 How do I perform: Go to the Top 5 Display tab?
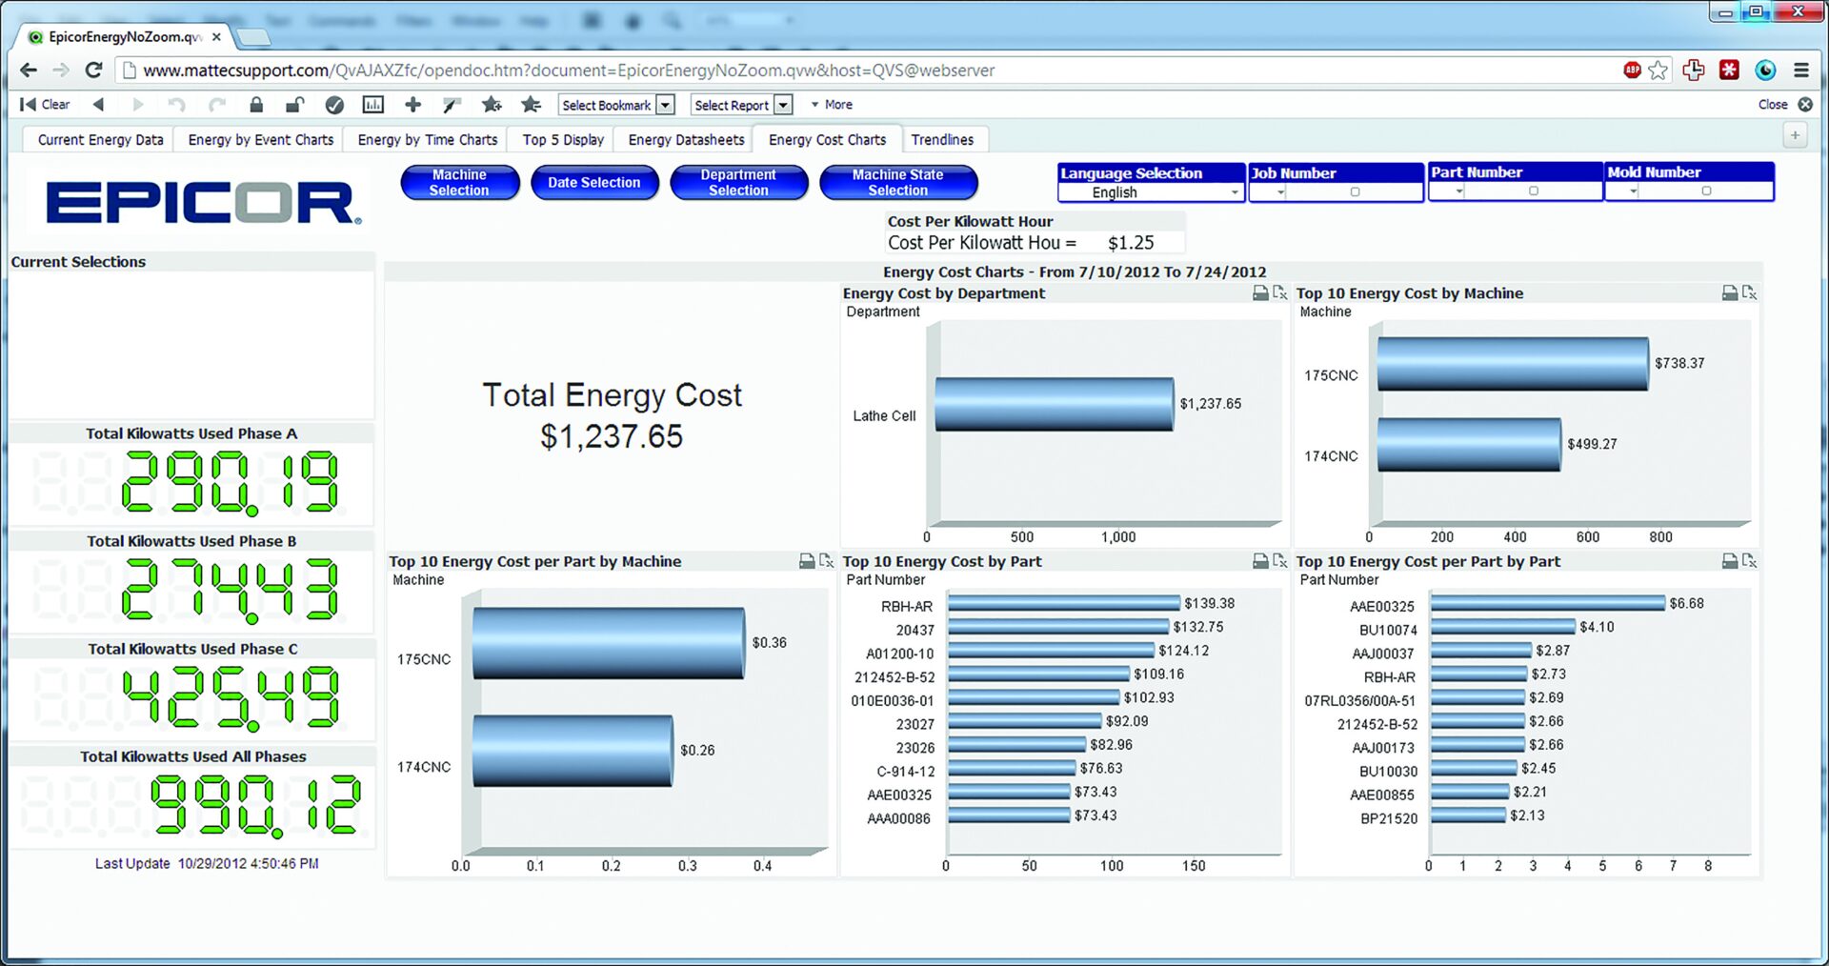(563, 140)
